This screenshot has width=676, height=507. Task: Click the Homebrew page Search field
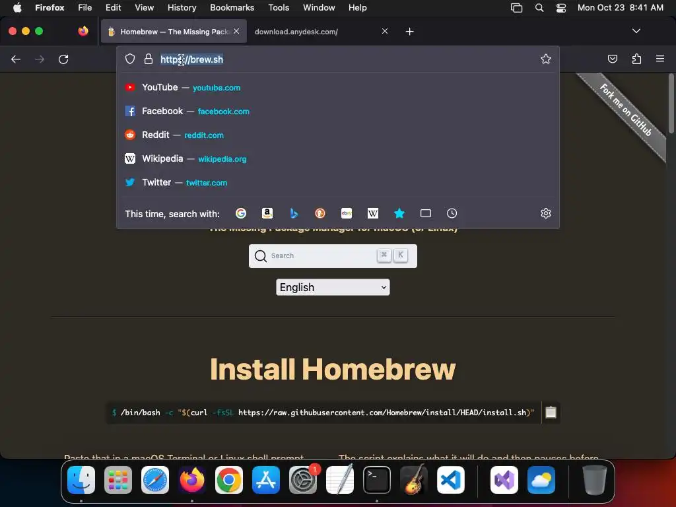333,256
